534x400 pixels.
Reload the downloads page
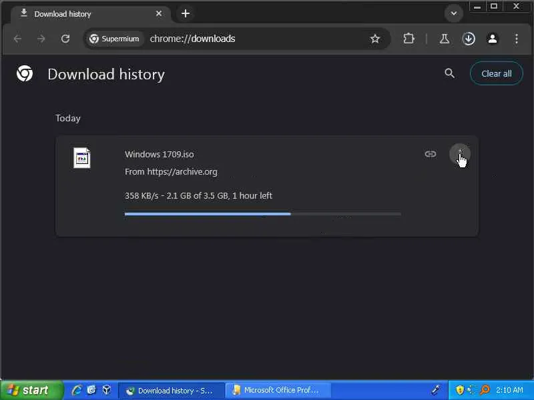point(65,39)
